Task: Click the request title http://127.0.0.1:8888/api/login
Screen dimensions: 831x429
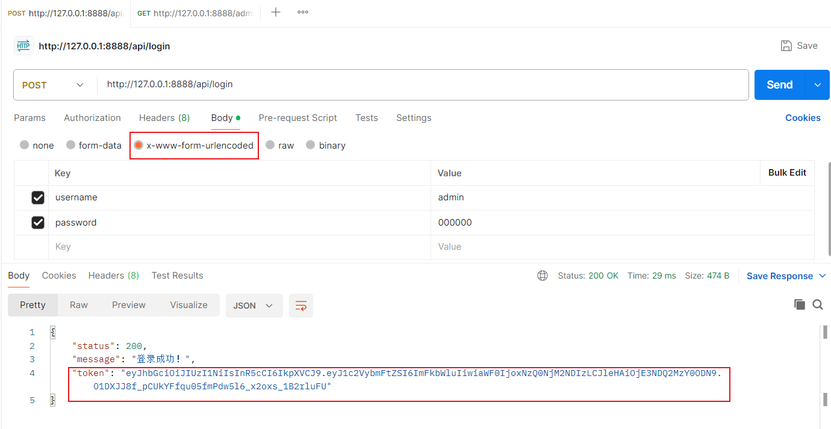Action: coord(104,46)
